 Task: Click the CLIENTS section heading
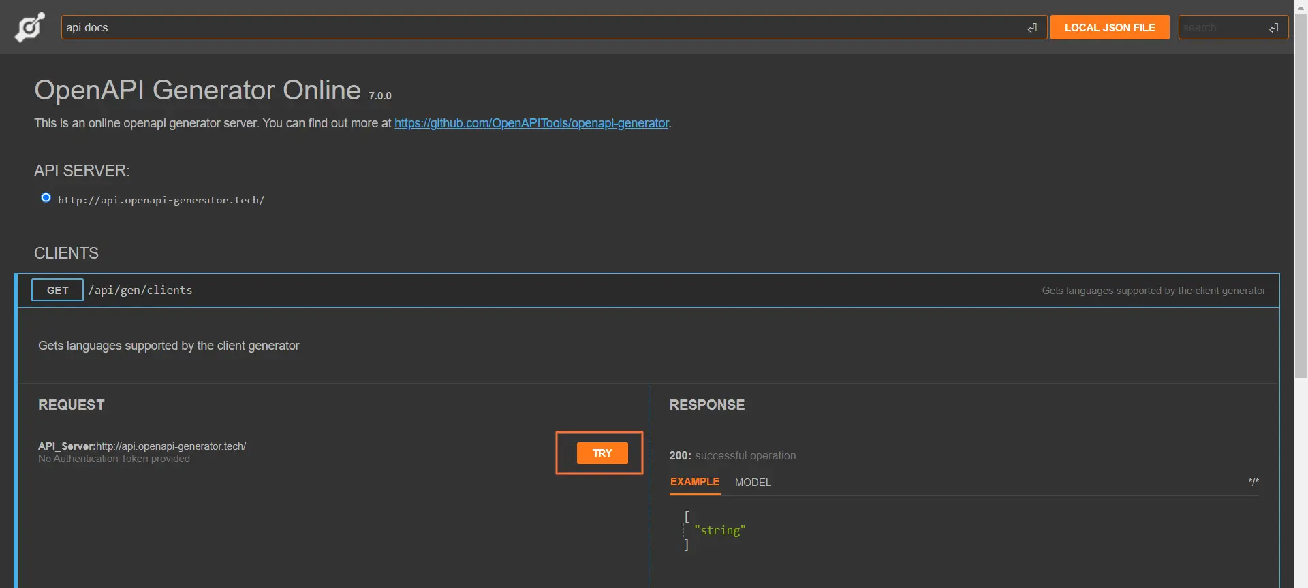point(66,253)
